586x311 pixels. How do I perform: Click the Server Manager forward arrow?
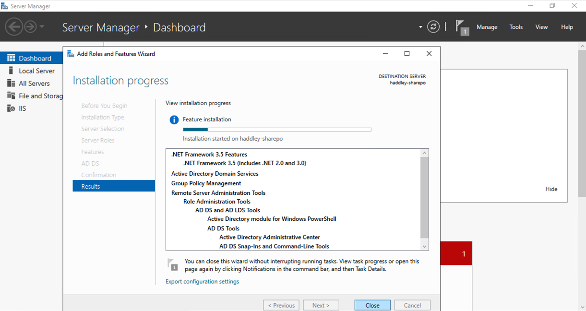click(x=30, y=27)
